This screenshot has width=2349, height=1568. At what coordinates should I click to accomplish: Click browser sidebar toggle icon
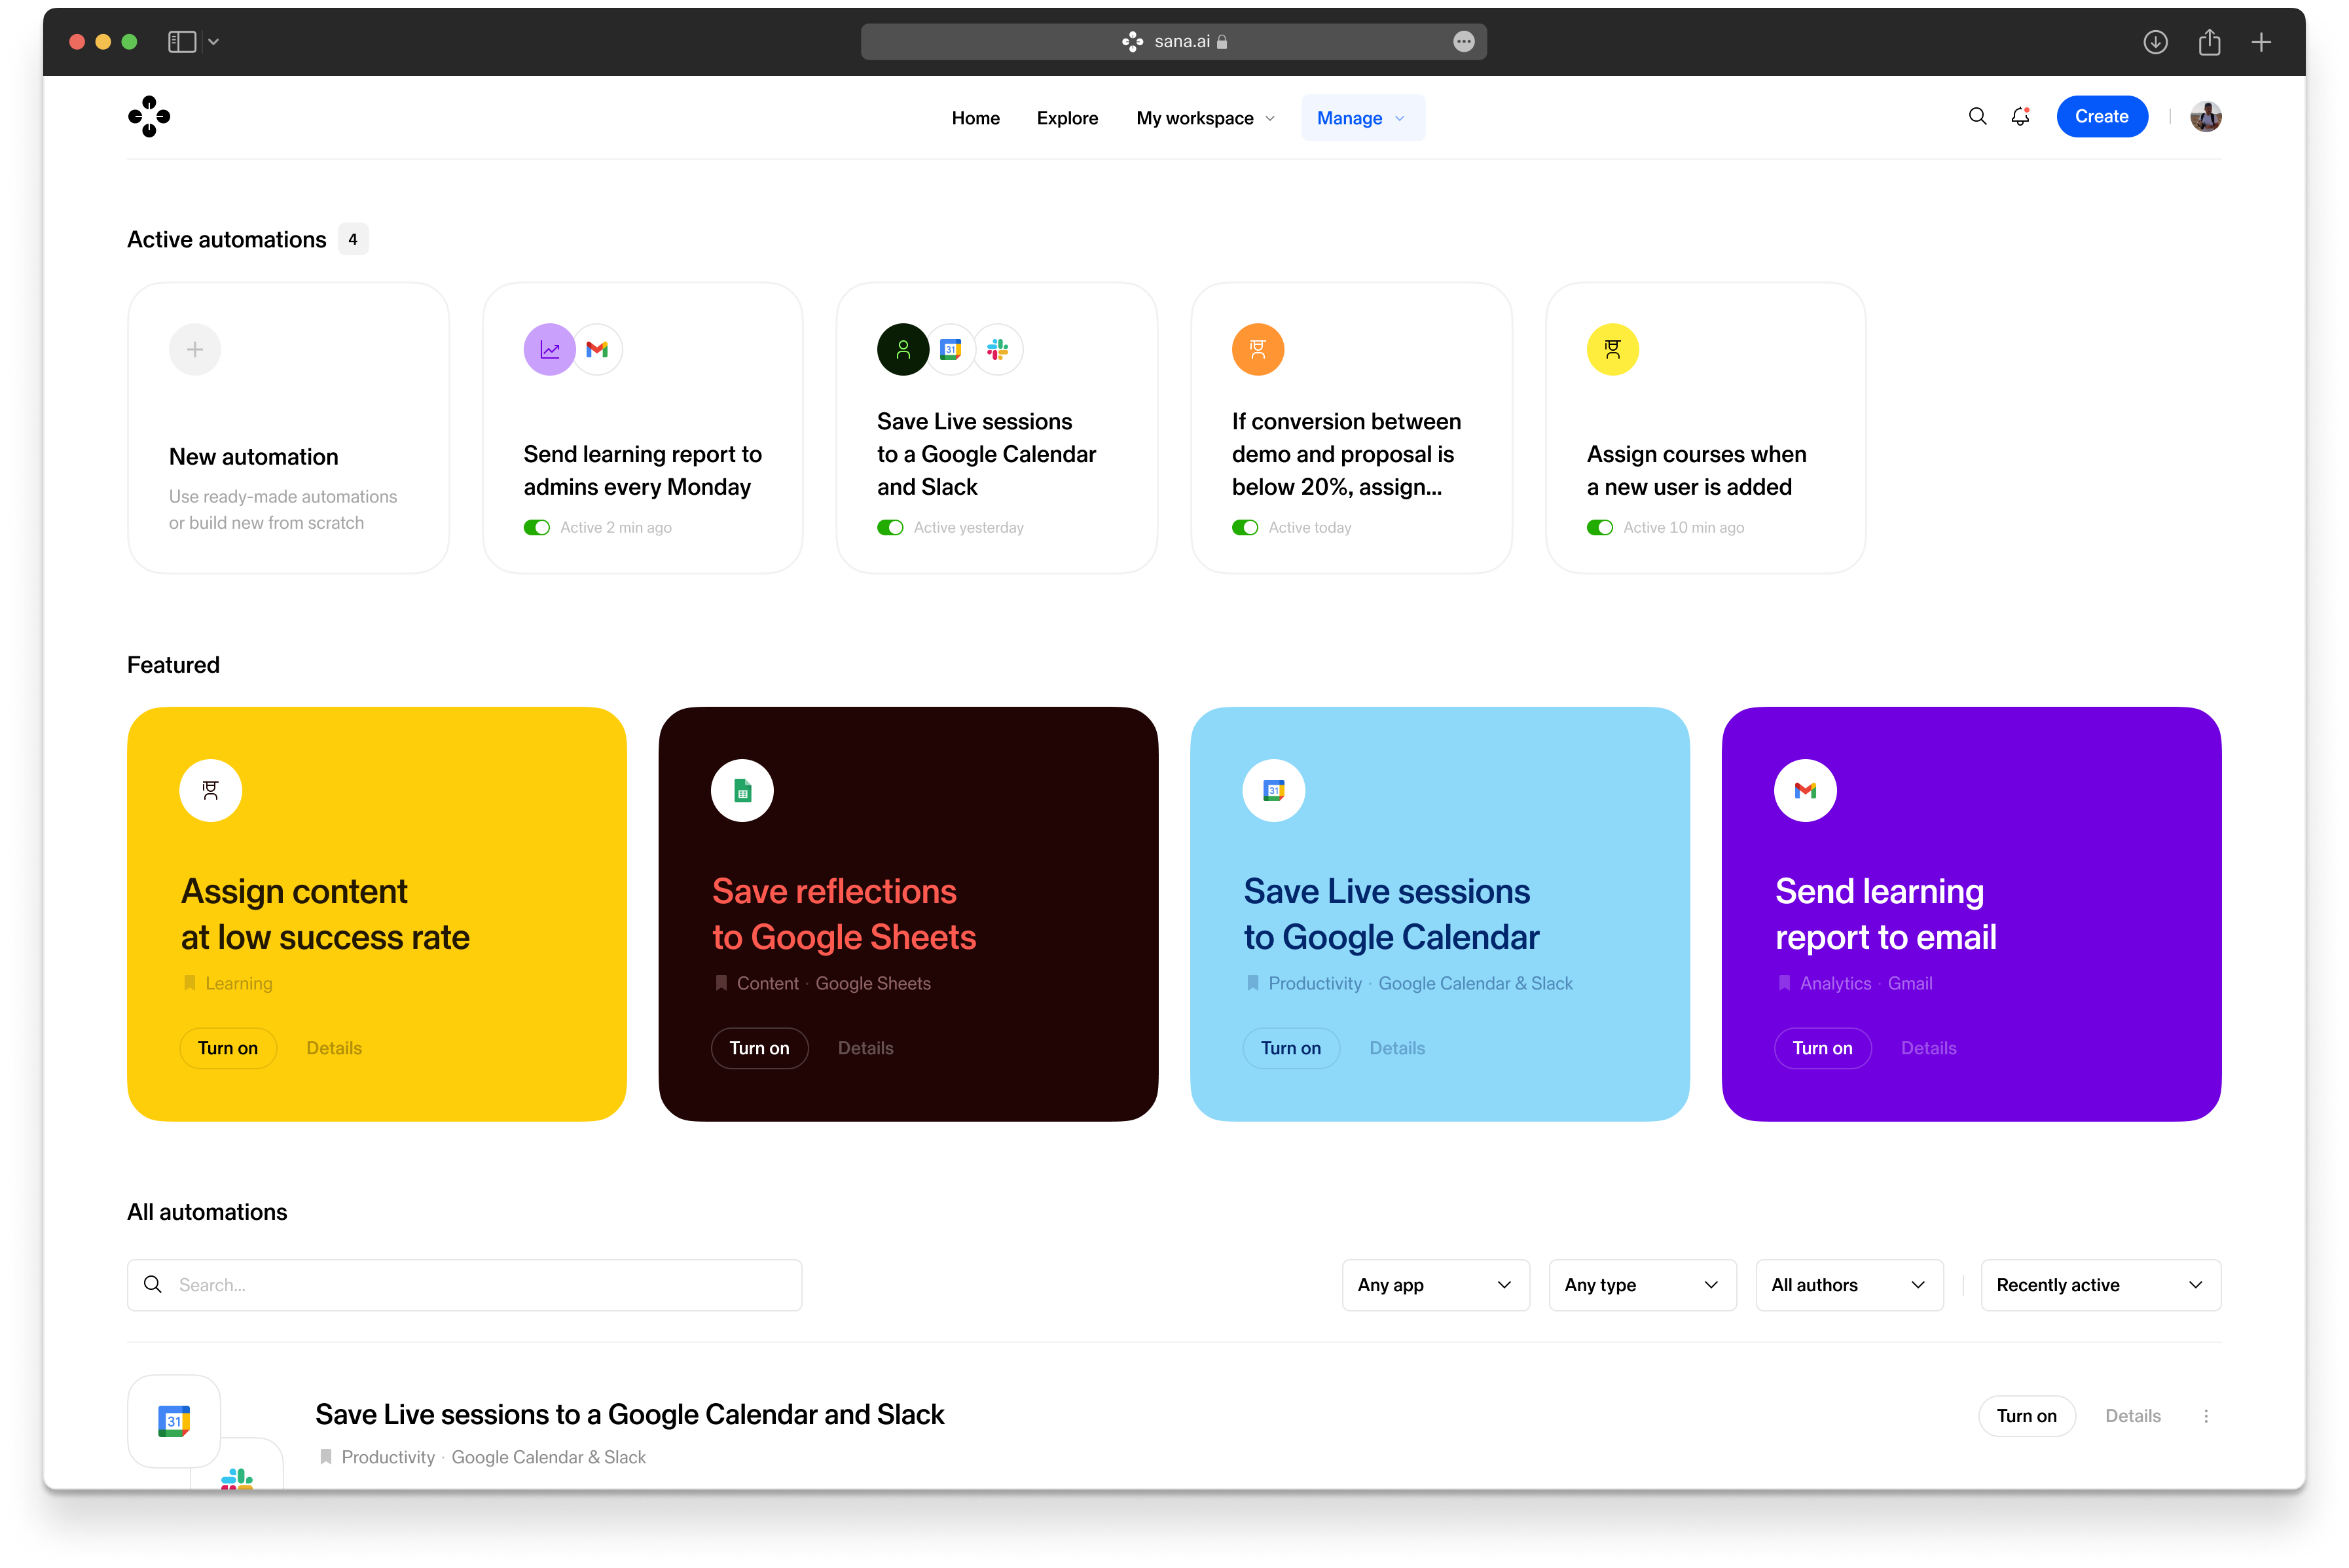(182, 42)
